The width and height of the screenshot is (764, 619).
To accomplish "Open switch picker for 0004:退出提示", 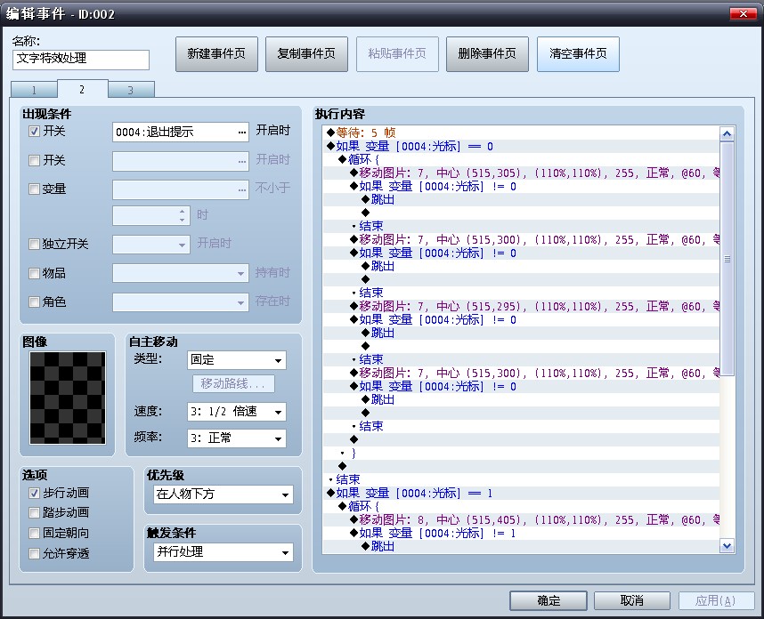I will (x=242, y=133).
